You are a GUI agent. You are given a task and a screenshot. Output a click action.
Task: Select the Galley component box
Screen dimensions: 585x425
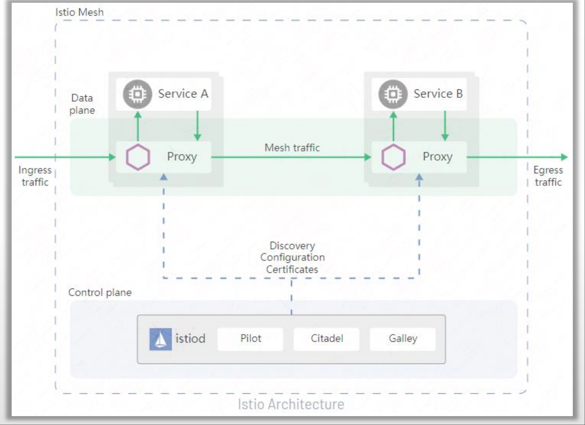[403, 339]
